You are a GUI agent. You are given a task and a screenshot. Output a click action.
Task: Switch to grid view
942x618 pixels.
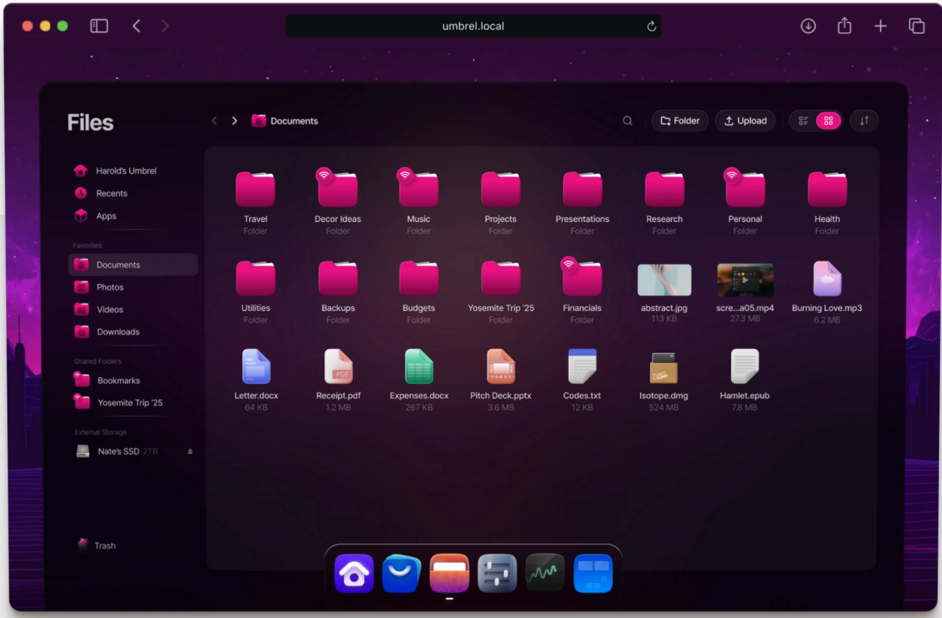tap(828, 121)
